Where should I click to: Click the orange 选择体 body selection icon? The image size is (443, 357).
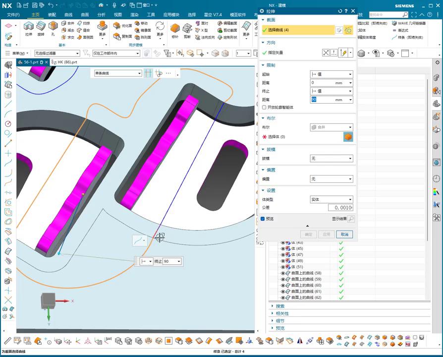[348, 137]
